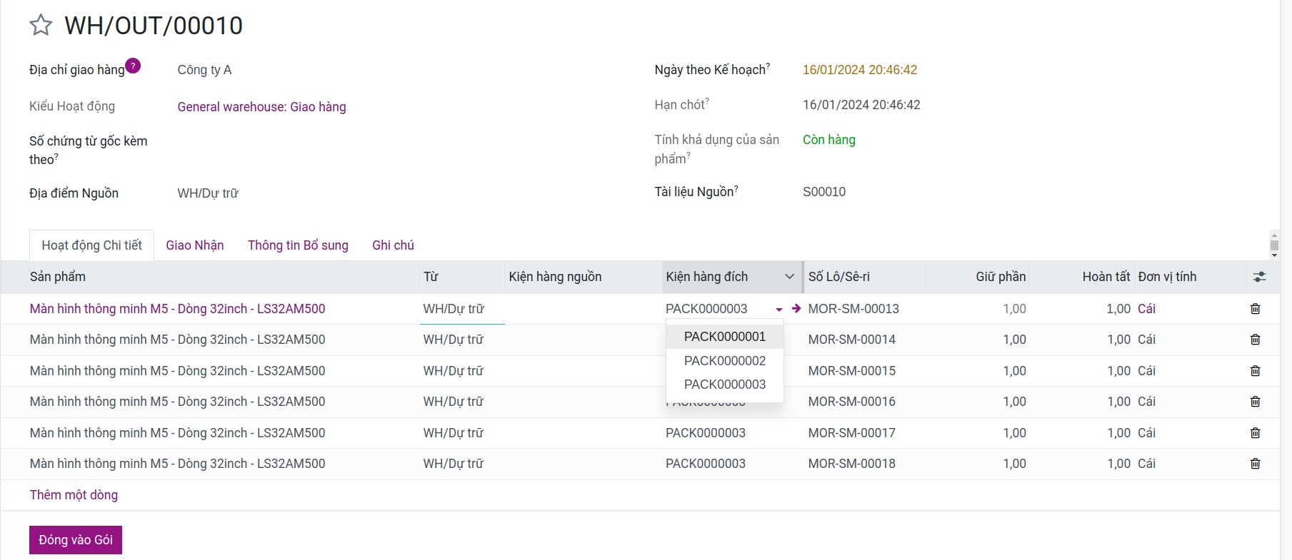1292x560 pixels.
Task: Remove the MOR-SM-00018 line using trash icon
Action: pos(1255,464)
